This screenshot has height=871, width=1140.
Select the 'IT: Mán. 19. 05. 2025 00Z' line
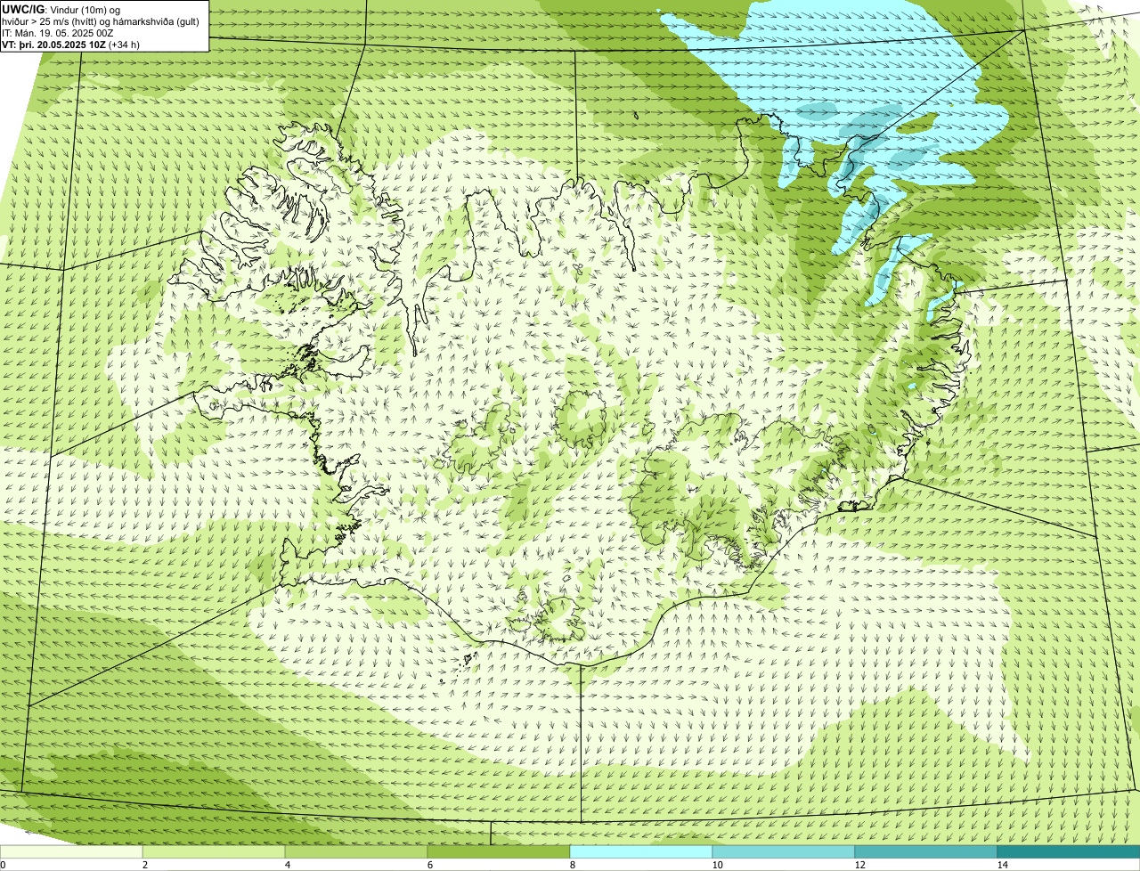click(57, 32)
